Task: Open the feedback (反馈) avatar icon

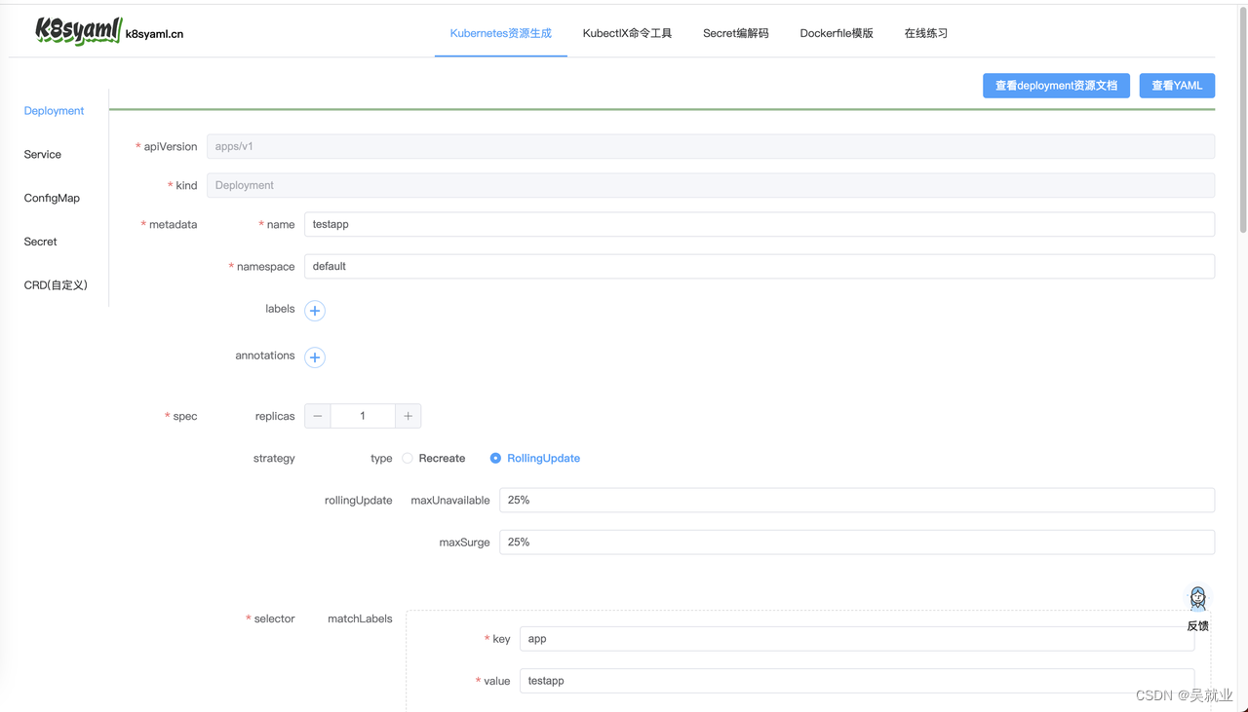Action: [x=1197, y=598]
